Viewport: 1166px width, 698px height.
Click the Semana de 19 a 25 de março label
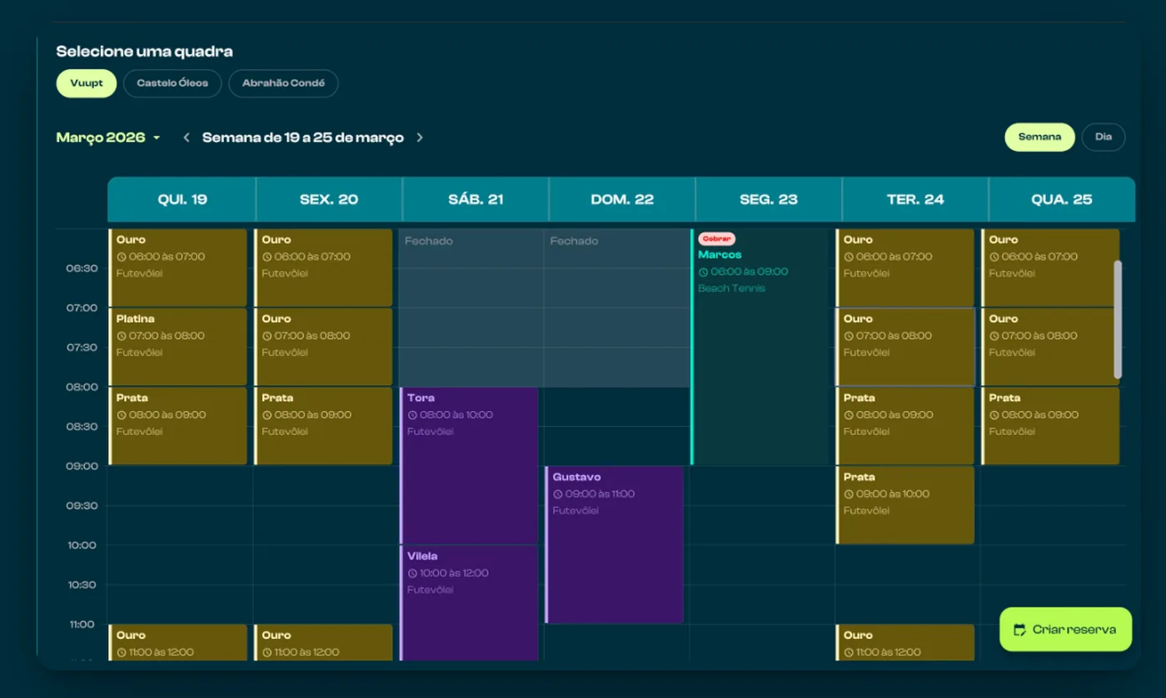point(303,137)
